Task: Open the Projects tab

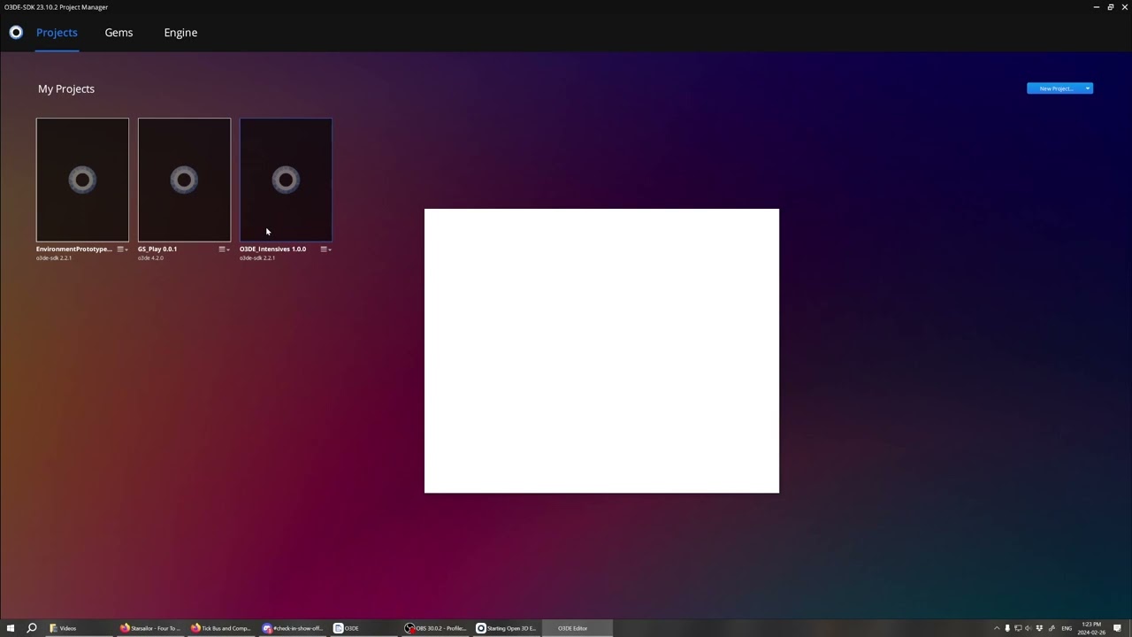Action: click(57, 33)
